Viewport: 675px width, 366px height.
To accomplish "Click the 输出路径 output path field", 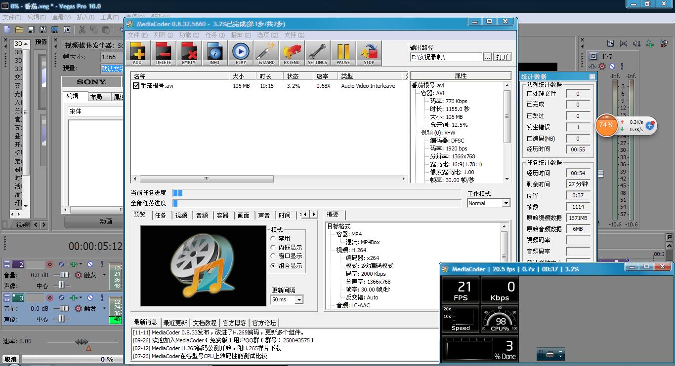I will coord(446,57).
